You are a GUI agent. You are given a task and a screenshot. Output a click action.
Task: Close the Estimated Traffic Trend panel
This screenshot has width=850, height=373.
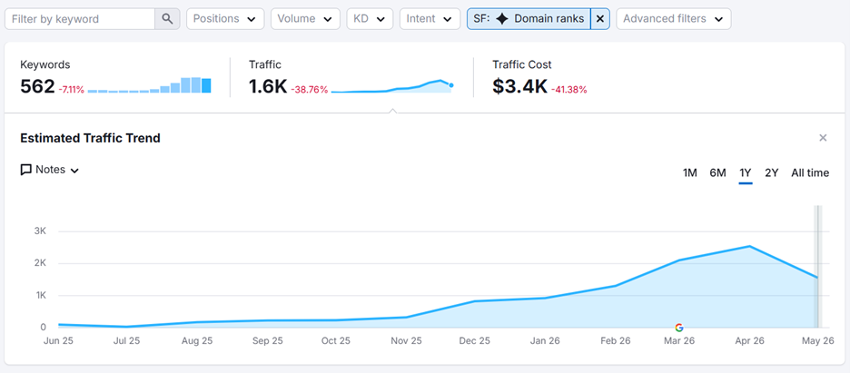coord(823,138)
